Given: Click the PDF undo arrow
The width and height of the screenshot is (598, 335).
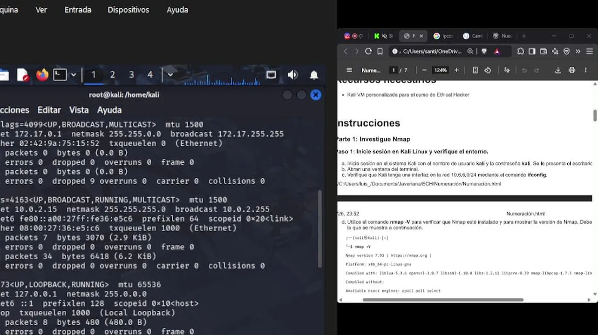Looking at the screenshot, I should point(524,70).
